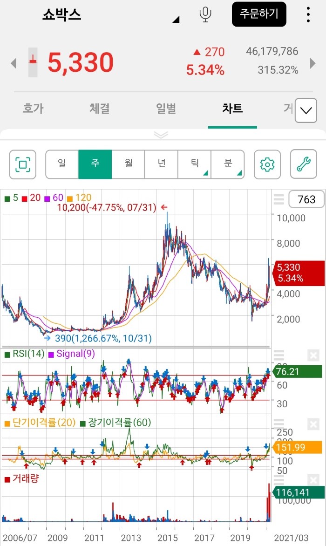The width and height of the screenshot is (326, 546).
Task: Tap the price chart panel handle icon
Action: coord(278,199)
